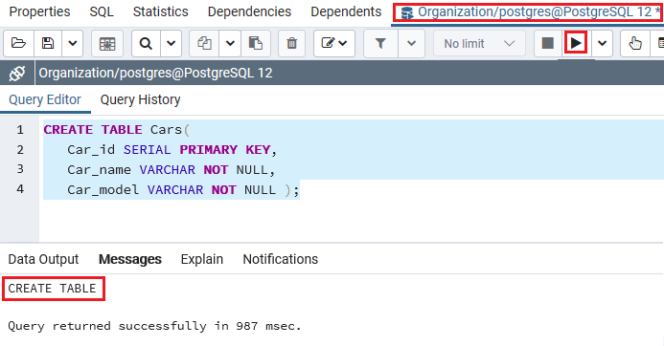Click the save data changes grid icon

107,43
